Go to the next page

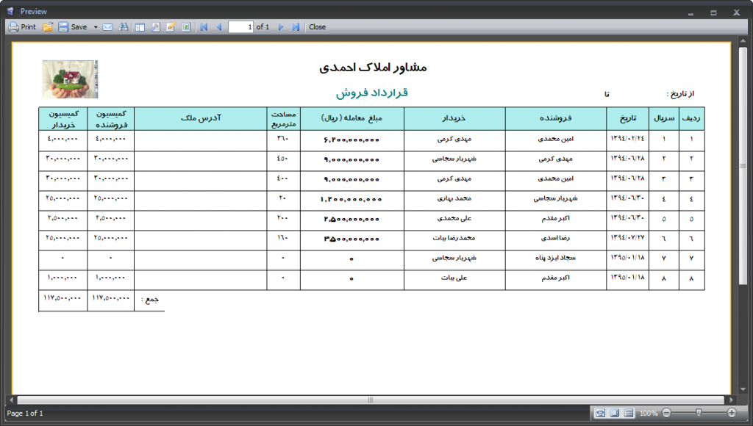tap(280, 27)
